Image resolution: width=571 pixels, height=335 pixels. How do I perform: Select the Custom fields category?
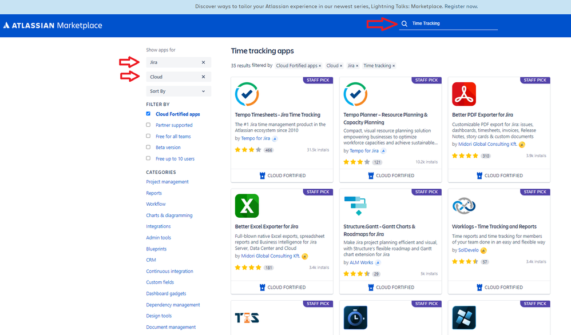[x=160, y=282]
